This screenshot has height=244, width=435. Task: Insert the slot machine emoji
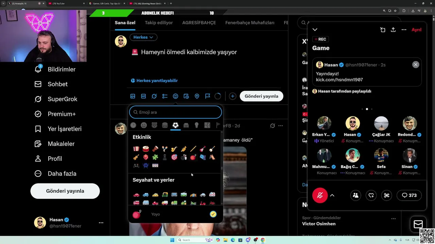[155, 166]
